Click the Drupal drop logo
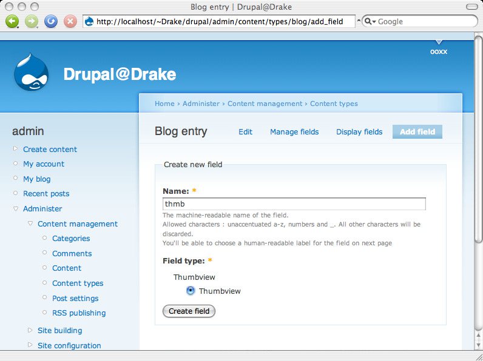This screenshot has width=483, height=361. 31,72
